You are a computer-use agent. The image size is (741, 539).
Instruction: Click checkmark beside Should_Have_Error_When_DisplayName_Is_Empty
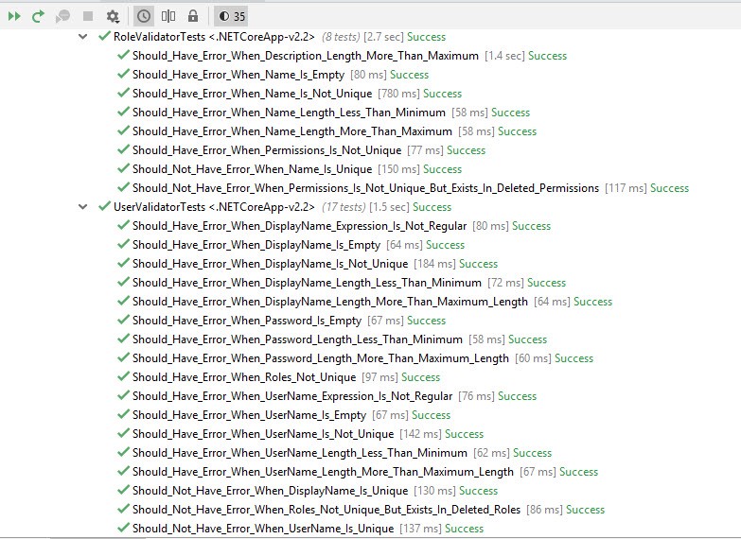click(123, 244)
